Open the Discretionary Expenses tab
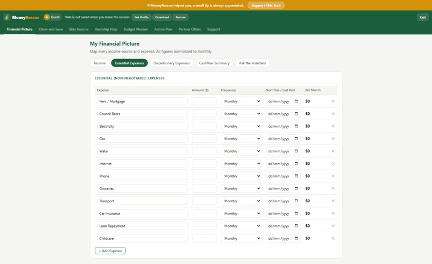Screen dimensions: 432x264 tap(172, 63)
